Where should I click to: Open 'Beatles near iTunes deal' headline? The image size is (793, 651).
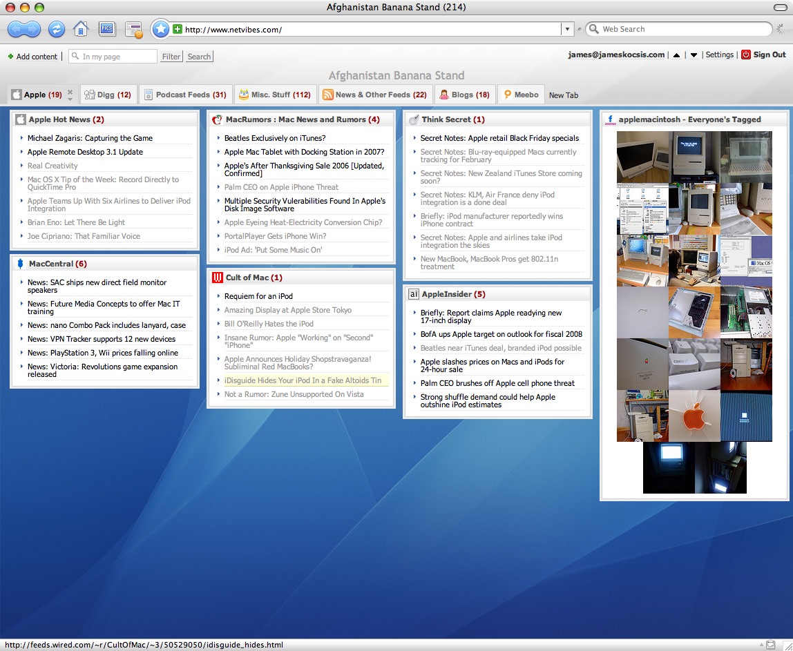501,348
